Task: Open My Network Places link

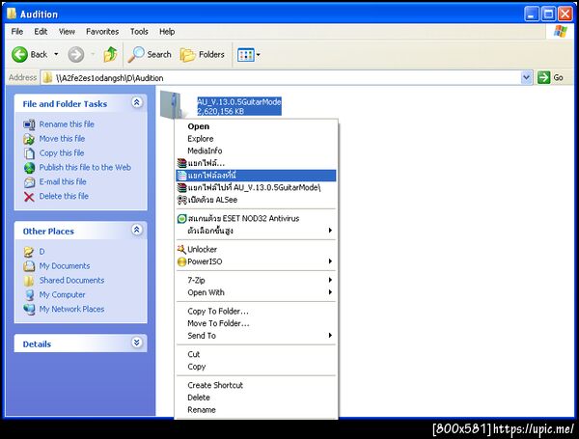Action: click(72, 310)
